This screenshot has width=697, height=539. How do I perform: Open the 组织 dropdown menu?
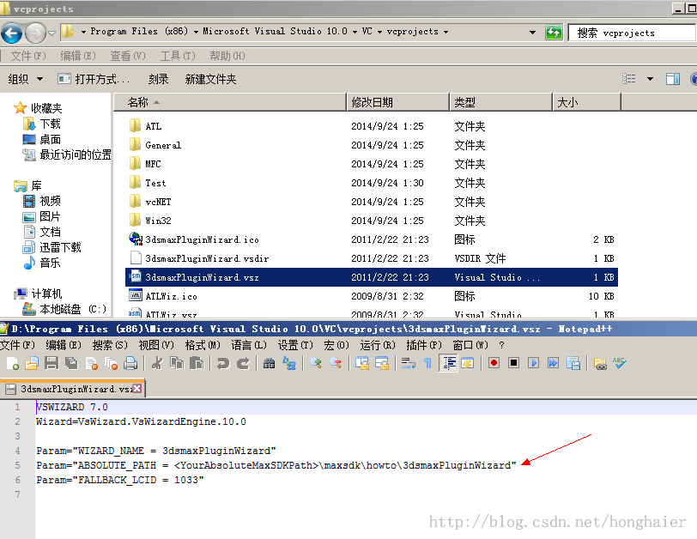coord(26,79)
